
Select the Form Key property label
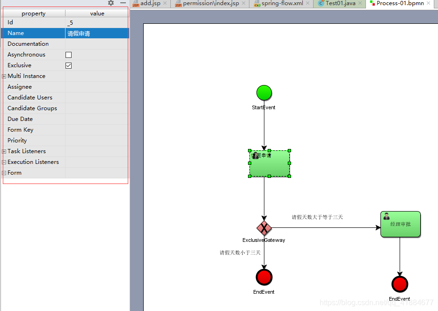pos(21,130)
